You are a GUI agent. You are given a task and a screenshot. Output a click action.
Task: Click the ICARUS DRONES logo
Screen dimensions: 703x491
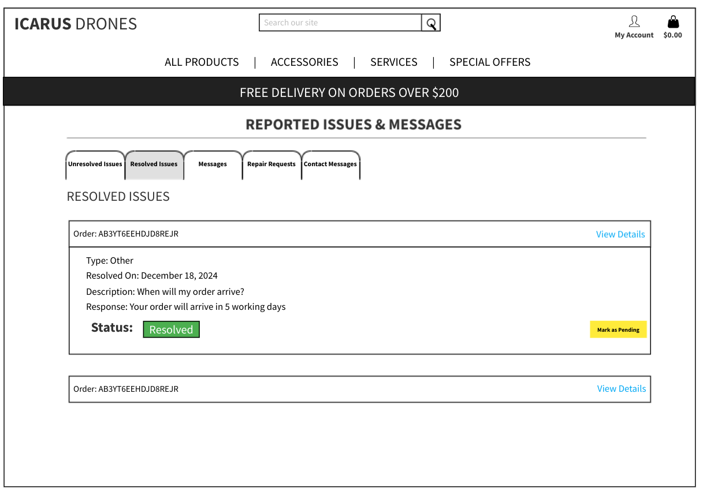click(x=75, y=24)
